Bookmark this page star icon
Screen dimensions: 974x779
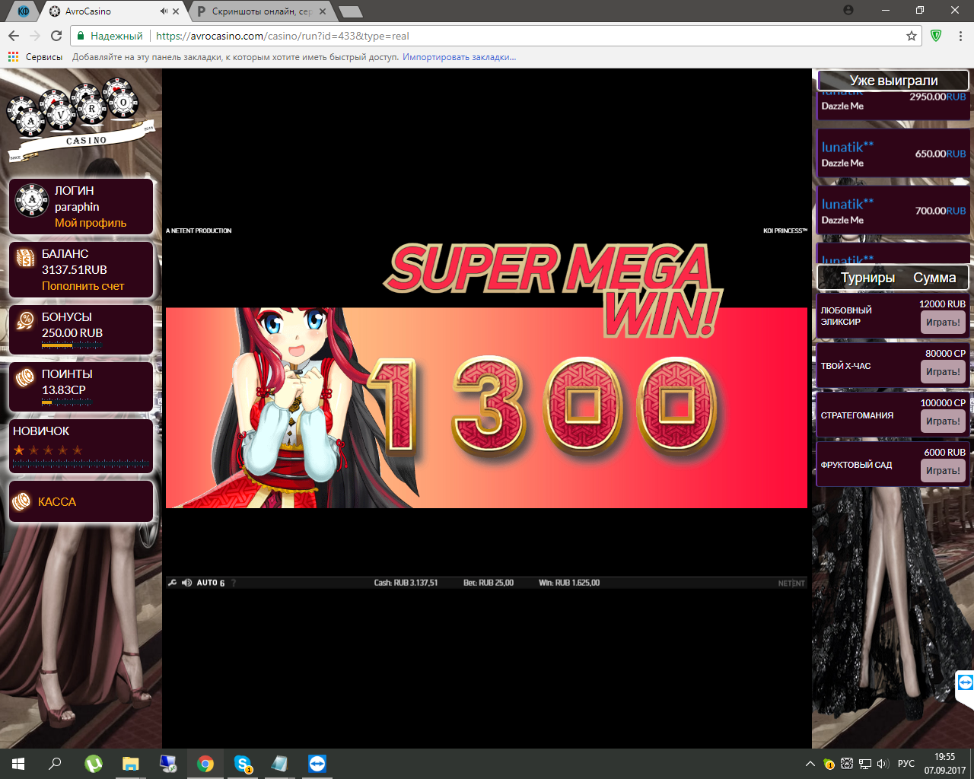point(912,36)
